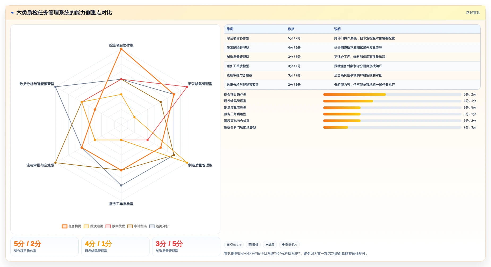The width and height of the screenshot is (491, 267).
Task: Select the 综合项目协作型 progress bar
Action: tap(392, 94)
